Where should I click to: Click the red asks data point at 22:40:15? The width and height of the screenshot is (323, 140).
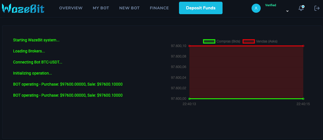[303, 46]
